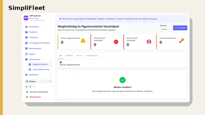This screenshot has height=115, width=205.
Task: Click the Timesheet clock icon
Action: tap(26, 37)
